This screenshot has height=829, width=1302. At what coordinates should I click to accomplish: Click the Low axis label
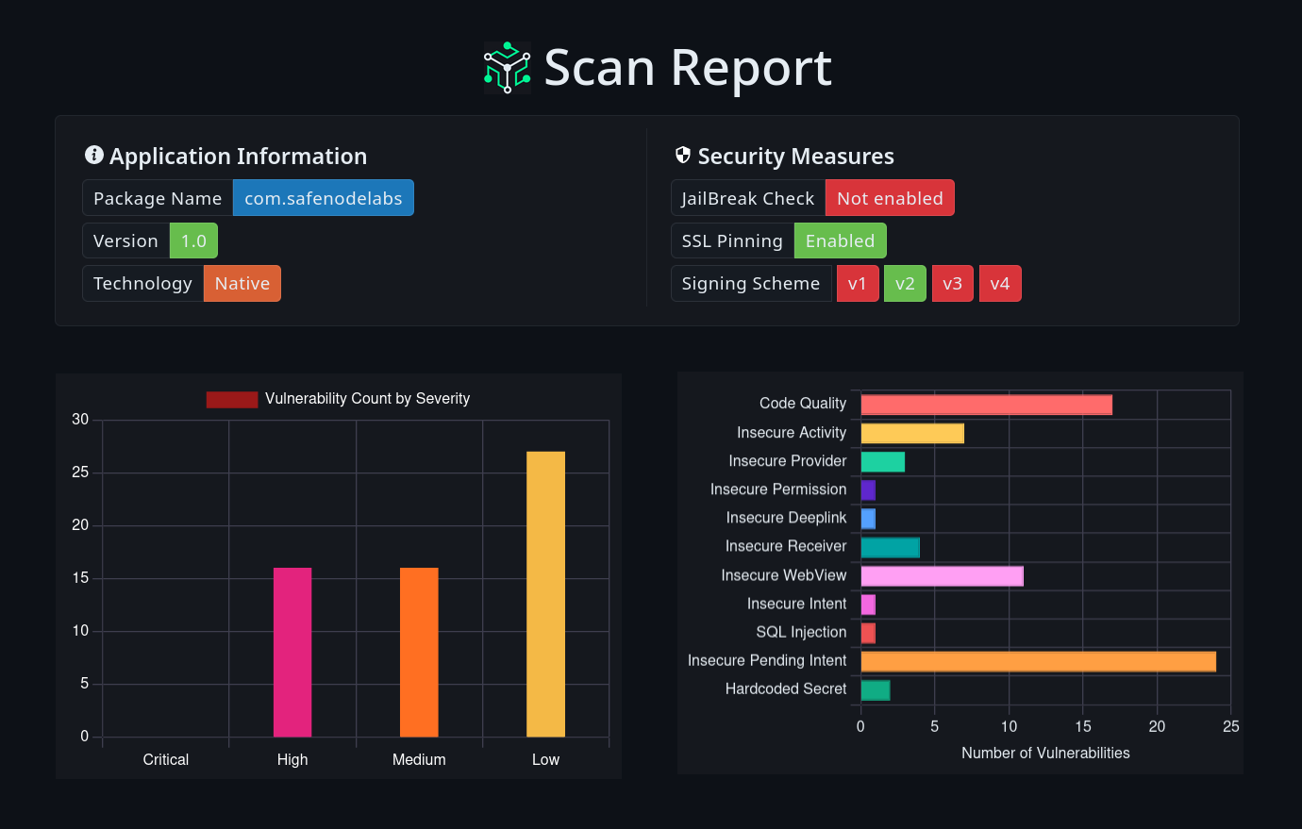tap(545, 759)
